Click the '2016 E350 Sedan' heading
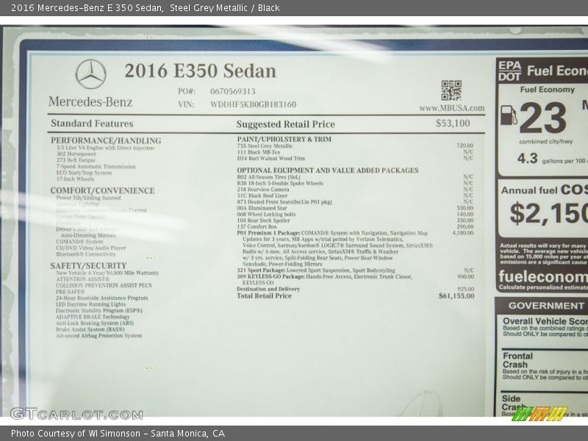 [x=200, y=71]
